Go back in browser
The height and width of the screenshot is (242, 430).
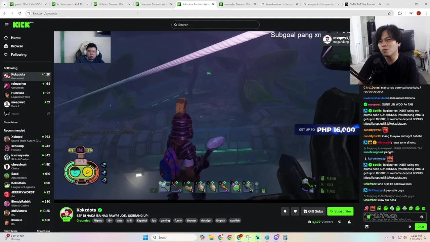point(4,13)
